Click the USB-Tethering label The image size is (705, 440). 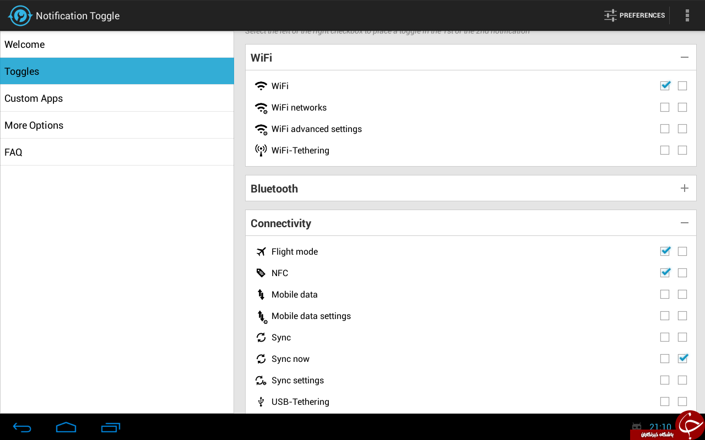(300, 402)
